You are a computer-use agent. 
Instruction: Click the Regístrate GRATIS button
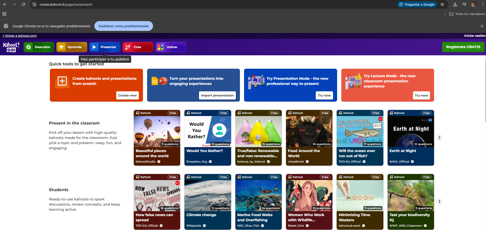click(463, 47)
